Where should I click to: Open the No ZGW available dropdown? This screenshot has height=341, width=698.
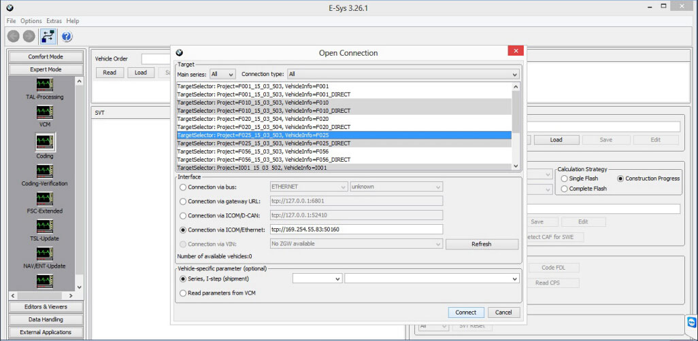[356, 244]
